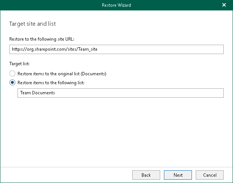Viewport: 233px width, 183px height.
Task: Click '(Documents)' in the original list option
Action: [x=94, y=74]
